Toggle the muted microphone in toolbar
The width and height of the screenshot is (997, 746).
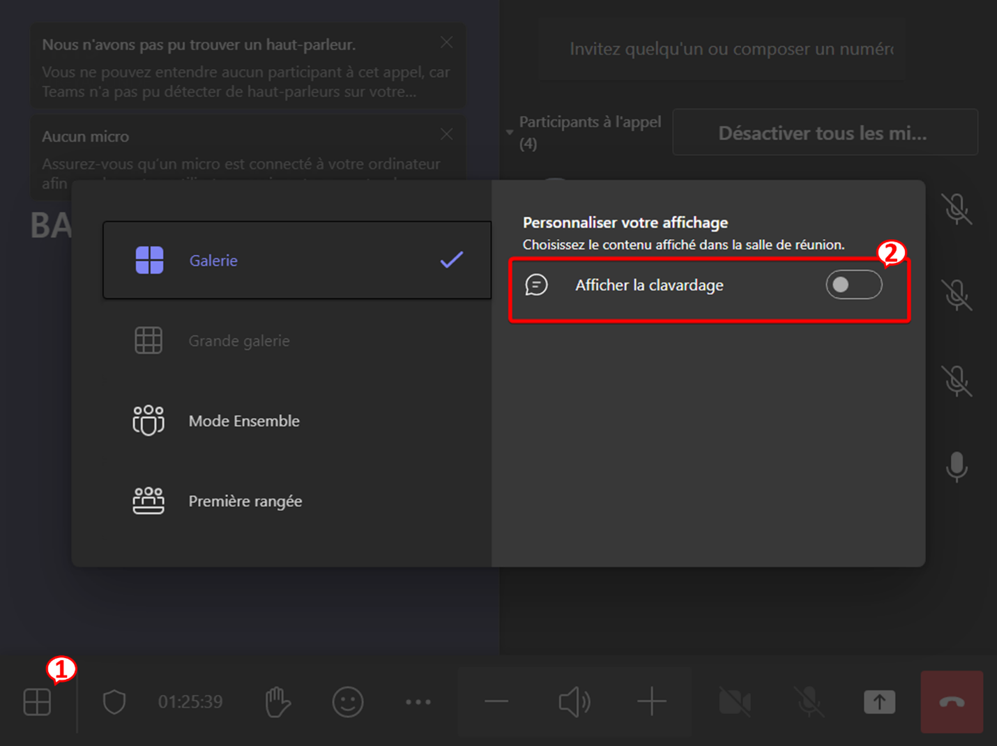click(809, 701)
